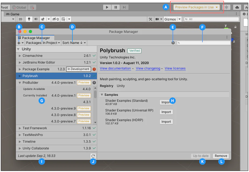Viewport: 249px width, 172px height.
Task: Click the Up to date button
Action: [x=201, y=156]
